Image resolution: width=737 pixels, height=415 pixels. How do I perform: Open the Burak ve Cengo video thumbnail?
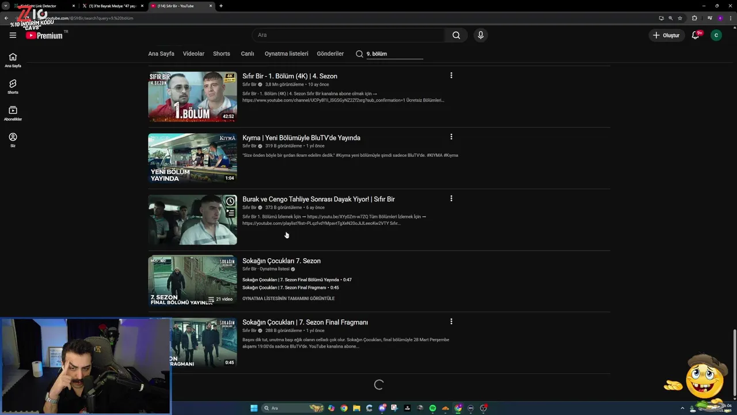(192, 220)
